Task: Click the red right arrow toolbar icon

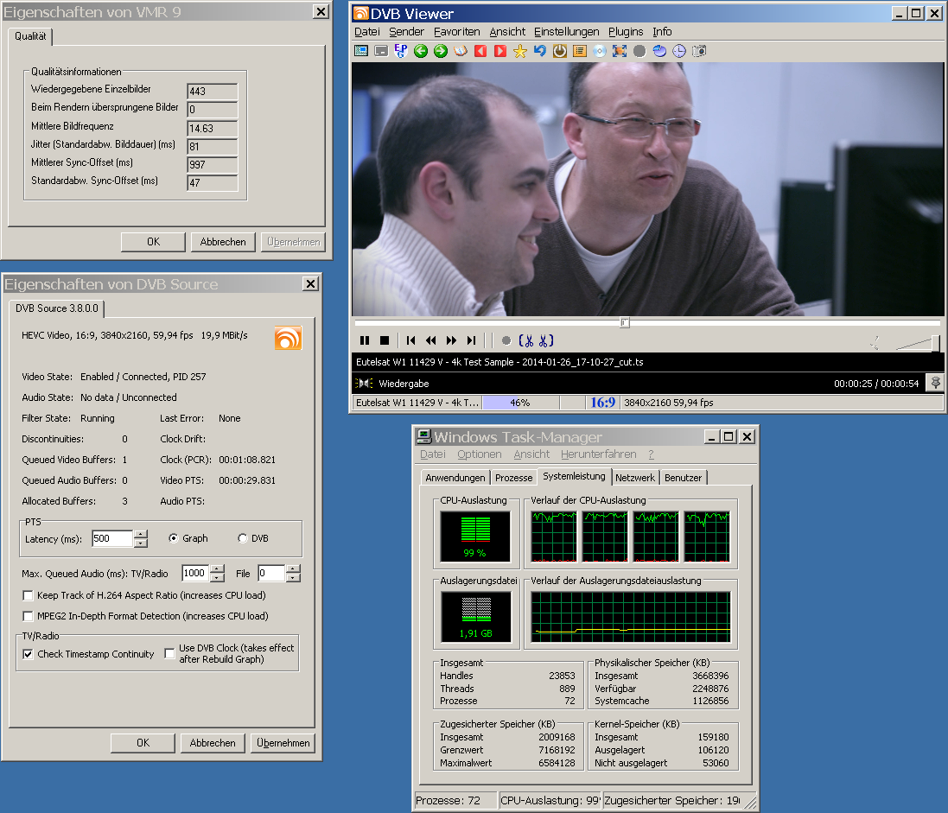Action: point(500,51)
